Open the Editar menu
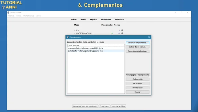This screenshot has height=112, width=198. coord(19,16)
